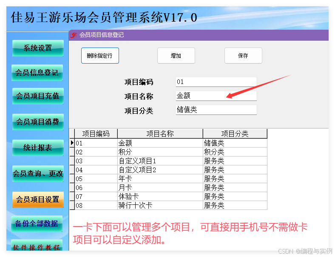Click 服务类 cell in row 03

click(235, 161)
